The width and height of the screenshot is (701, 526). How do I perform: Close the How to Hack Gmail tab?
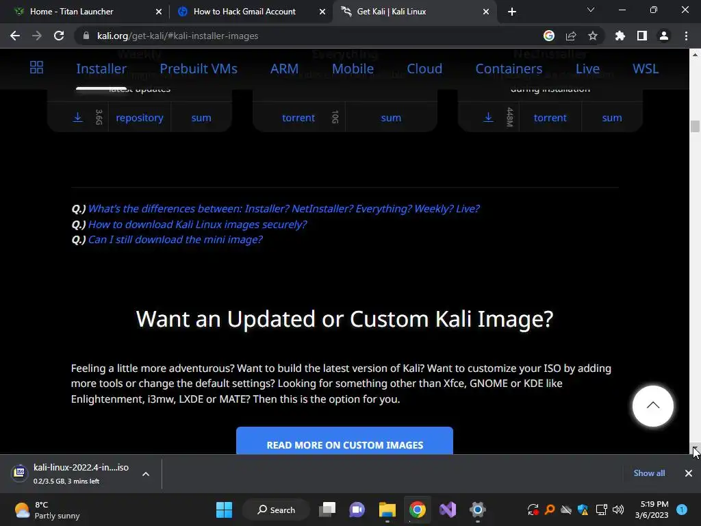tap(322, 12)
